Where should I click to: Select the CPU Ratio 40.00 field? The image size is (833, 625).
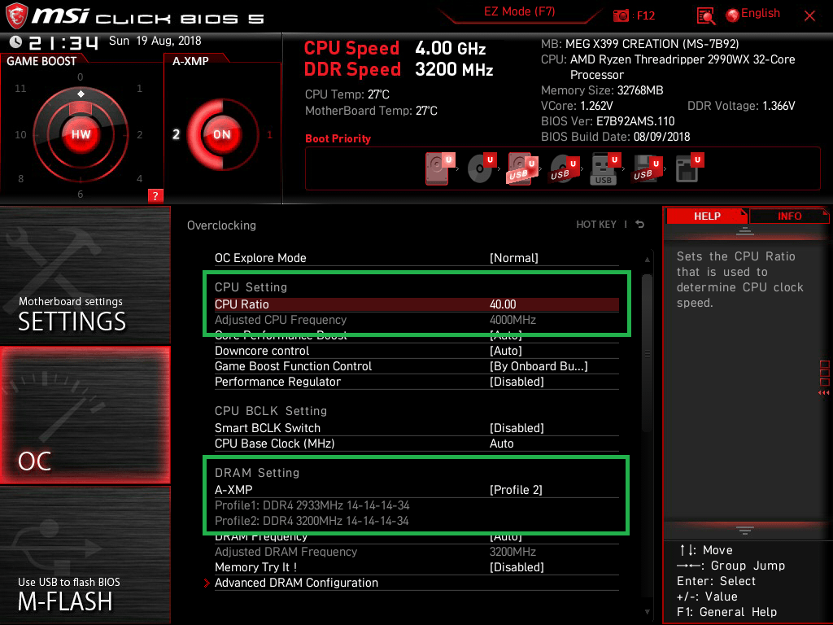tap(416, 304)
